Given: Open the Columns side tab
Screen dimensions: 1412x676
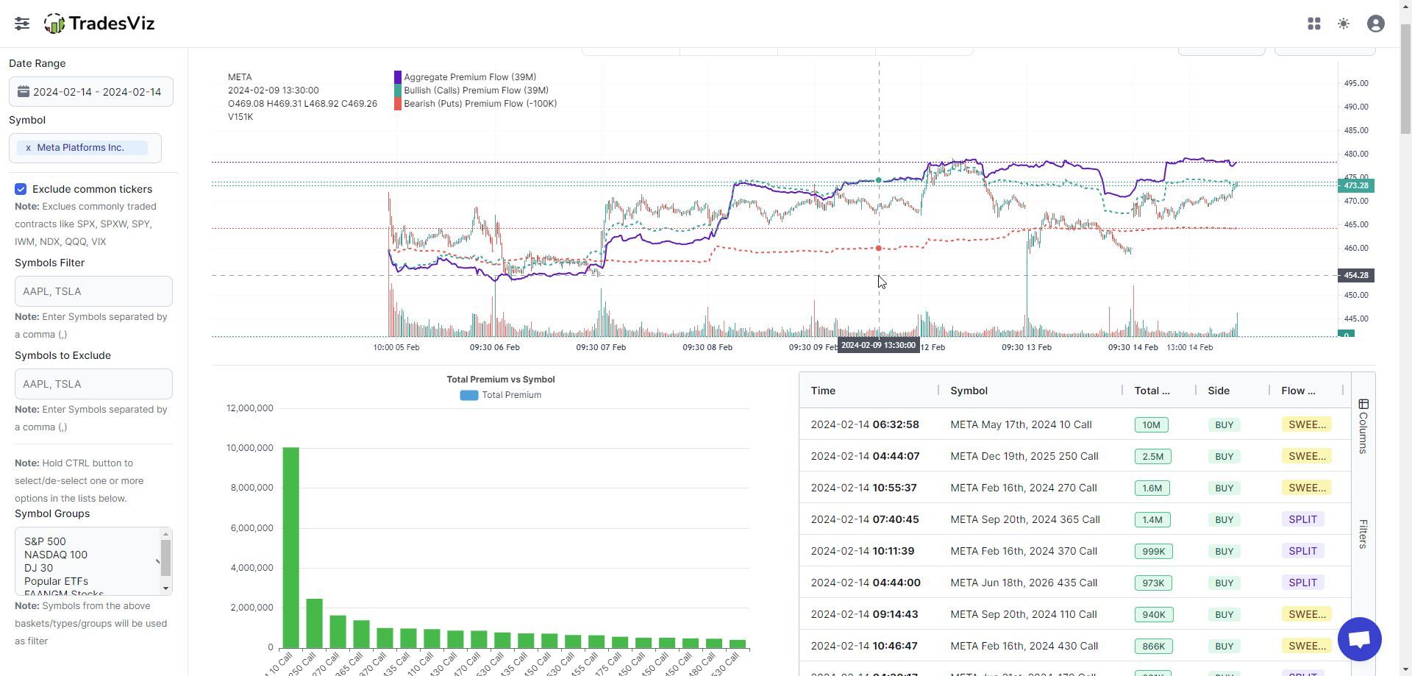Looking at the screenshot, I should [1363, 427].
